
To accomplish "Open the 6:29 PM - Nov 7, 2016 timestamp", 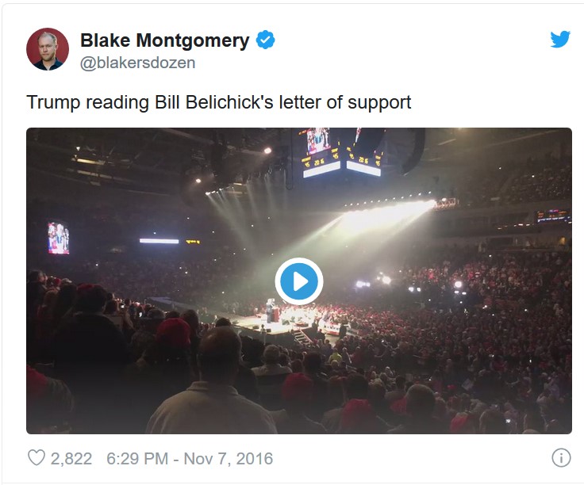I will (x=190, y=459).
